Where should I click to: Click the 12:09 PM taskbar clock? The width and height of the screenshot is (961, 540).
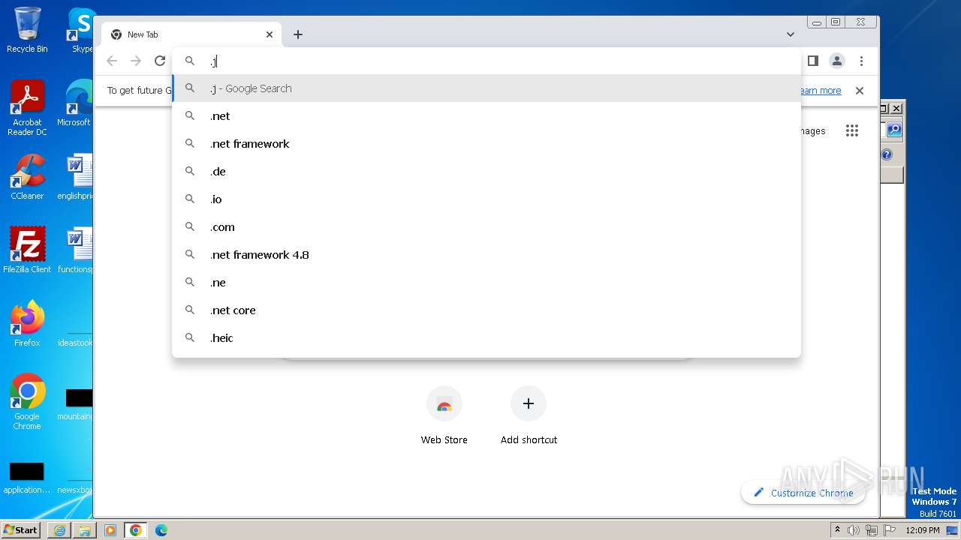(x=922, y=530)
